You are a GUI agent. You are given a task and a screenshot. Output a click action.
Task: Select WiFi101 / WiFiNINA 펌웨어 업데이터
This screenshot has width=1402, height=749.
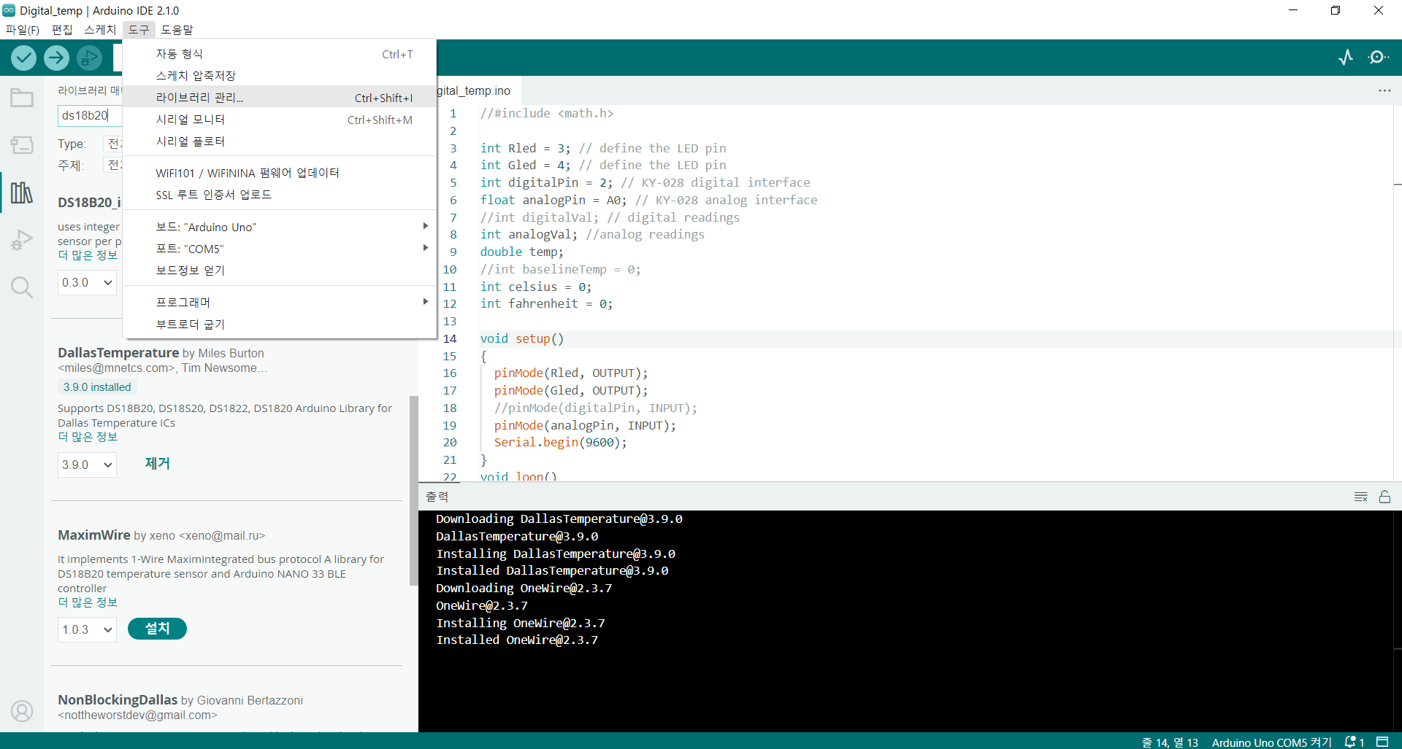click(280, 173)
